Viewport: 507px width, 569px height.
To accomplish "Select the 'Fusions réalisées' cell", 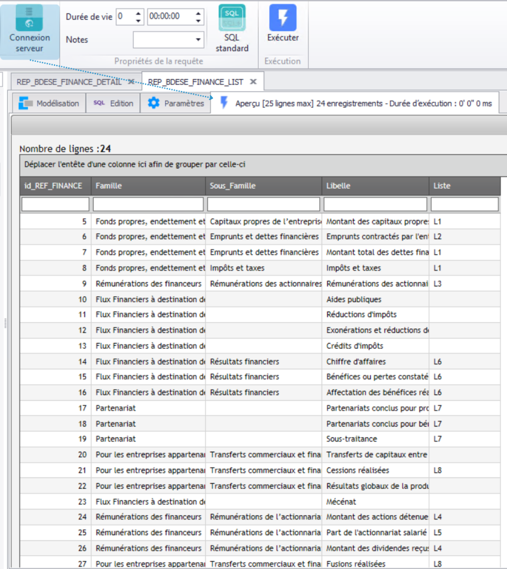I will point(375,564).
